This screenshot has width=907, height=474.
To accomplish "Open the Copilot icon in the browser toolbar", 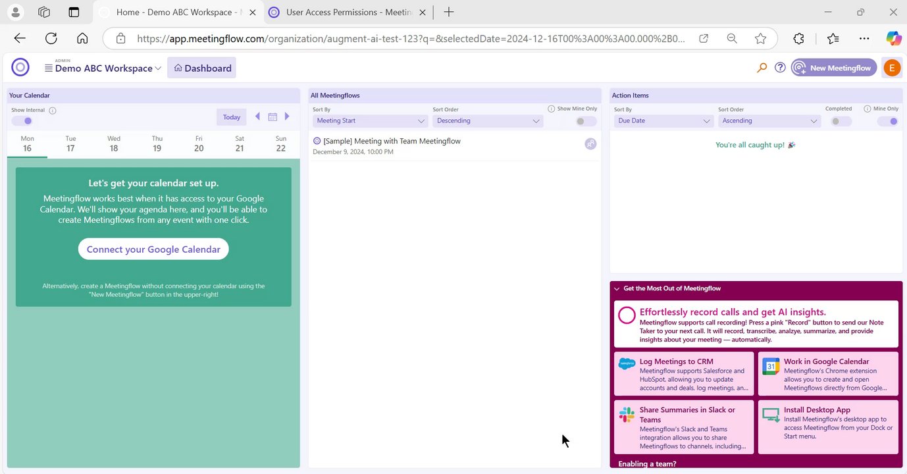I will point(893,38).
